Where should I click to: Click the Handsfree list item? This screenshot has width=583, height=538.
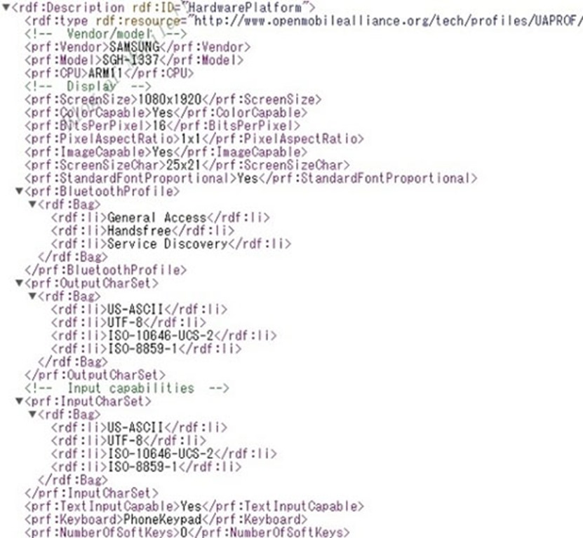(x=139, y=230)
